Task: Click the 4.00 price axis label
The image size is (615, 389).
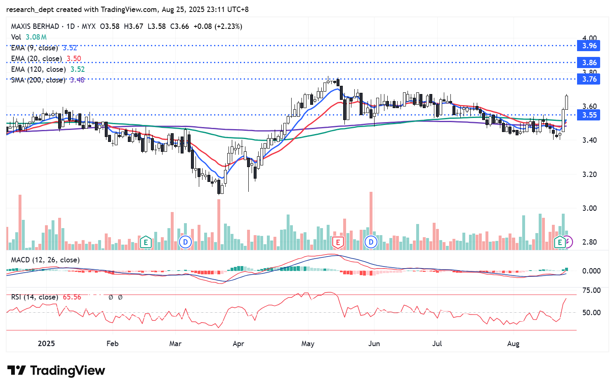Action: point(589,38)
